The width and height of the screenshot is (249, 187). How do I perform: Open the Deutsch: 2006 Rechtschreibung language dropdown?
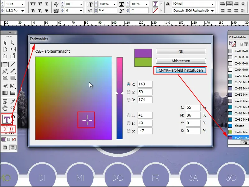click(212, 11)
